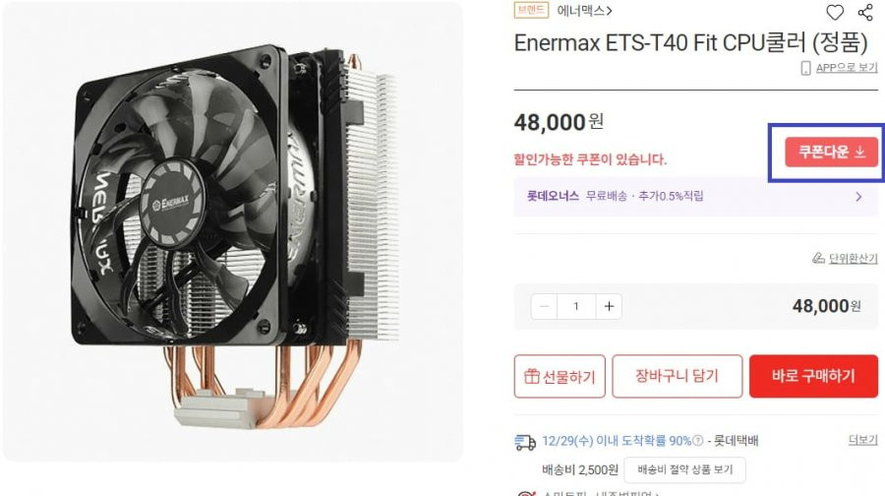Share this product via share icon
This screenshot has height=496, width=885.
865,13
